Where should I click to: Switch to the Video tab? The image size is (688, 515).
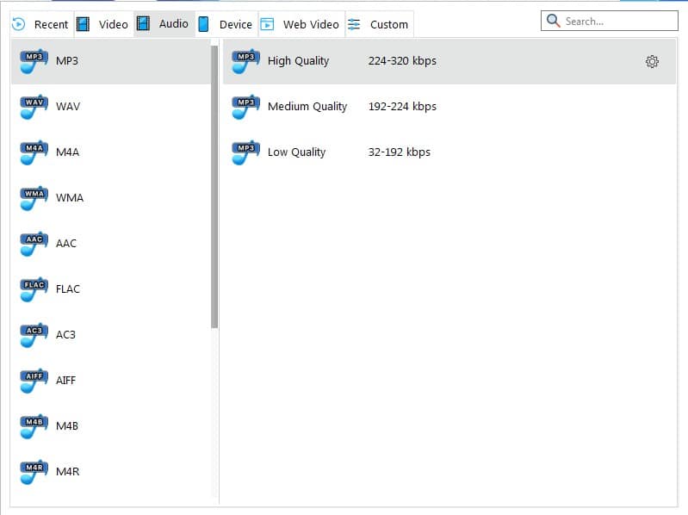tap(102, 24)
